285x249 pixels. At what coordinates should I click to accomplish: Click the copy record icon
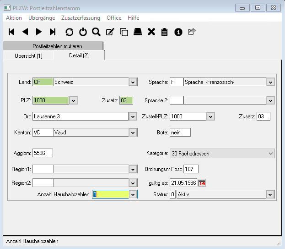click(x=124, y=32)
